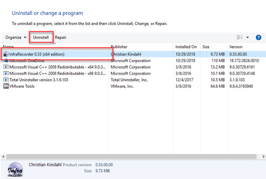Select the InfraRecorder 0.53 (x64 edition) row
Viewport: 266px width, 179px height.
coord(133,54)
